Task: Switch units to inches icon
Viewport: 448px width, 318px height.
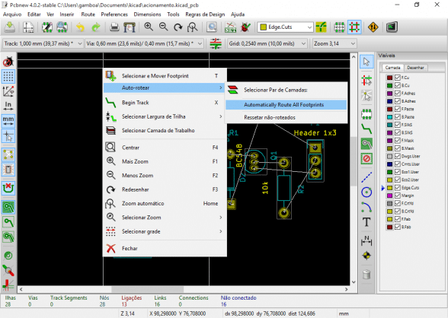Action: coord(8,106)
